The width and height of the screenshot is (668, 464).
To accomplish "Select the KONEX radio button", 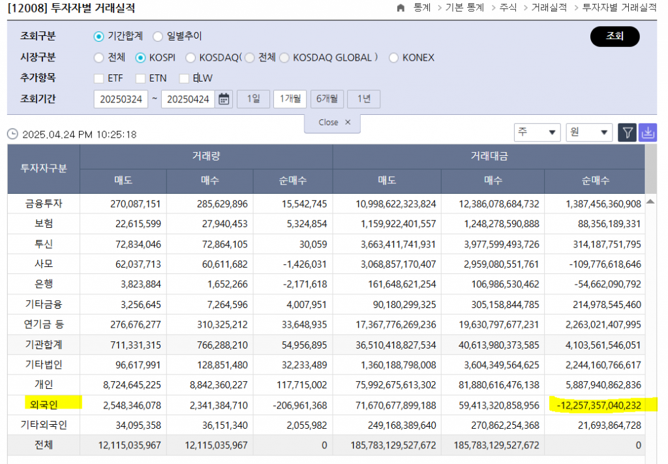I will (393, 57).
